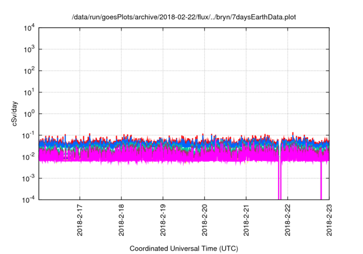Click the plot title file path

tap(184, 17)
